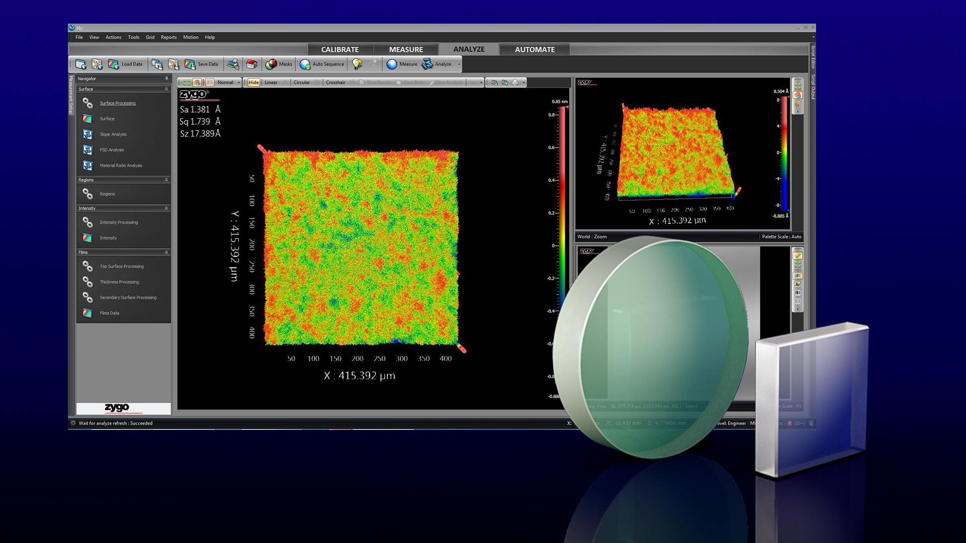Click Secondary Surface Processing link

pos(128,298)
